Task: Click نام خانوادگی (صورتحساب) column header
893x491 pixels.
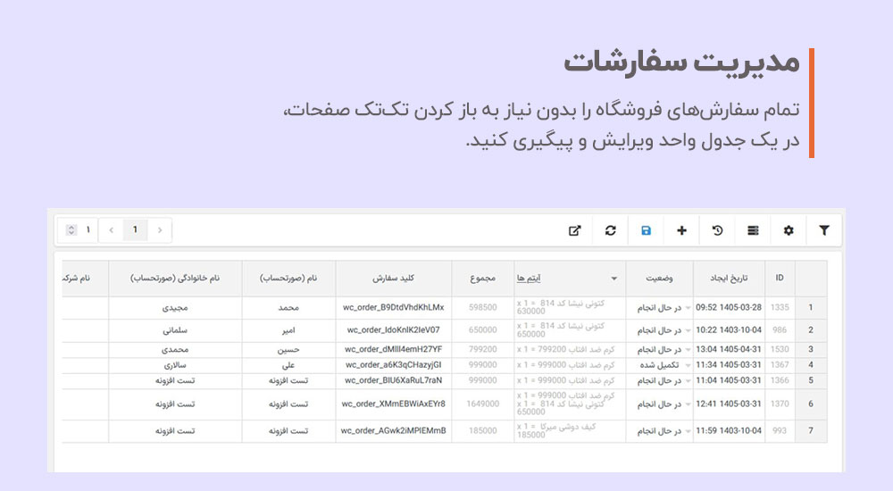Action: pos(175,278)
